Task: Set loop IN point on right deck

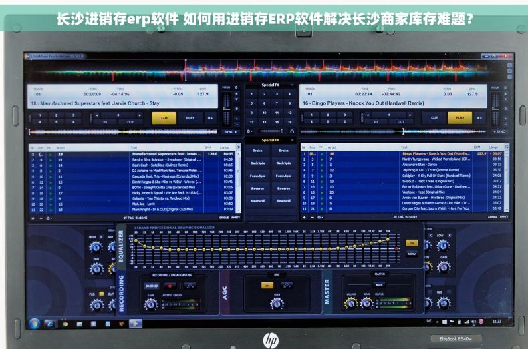Action: click(x=376, y=121)
